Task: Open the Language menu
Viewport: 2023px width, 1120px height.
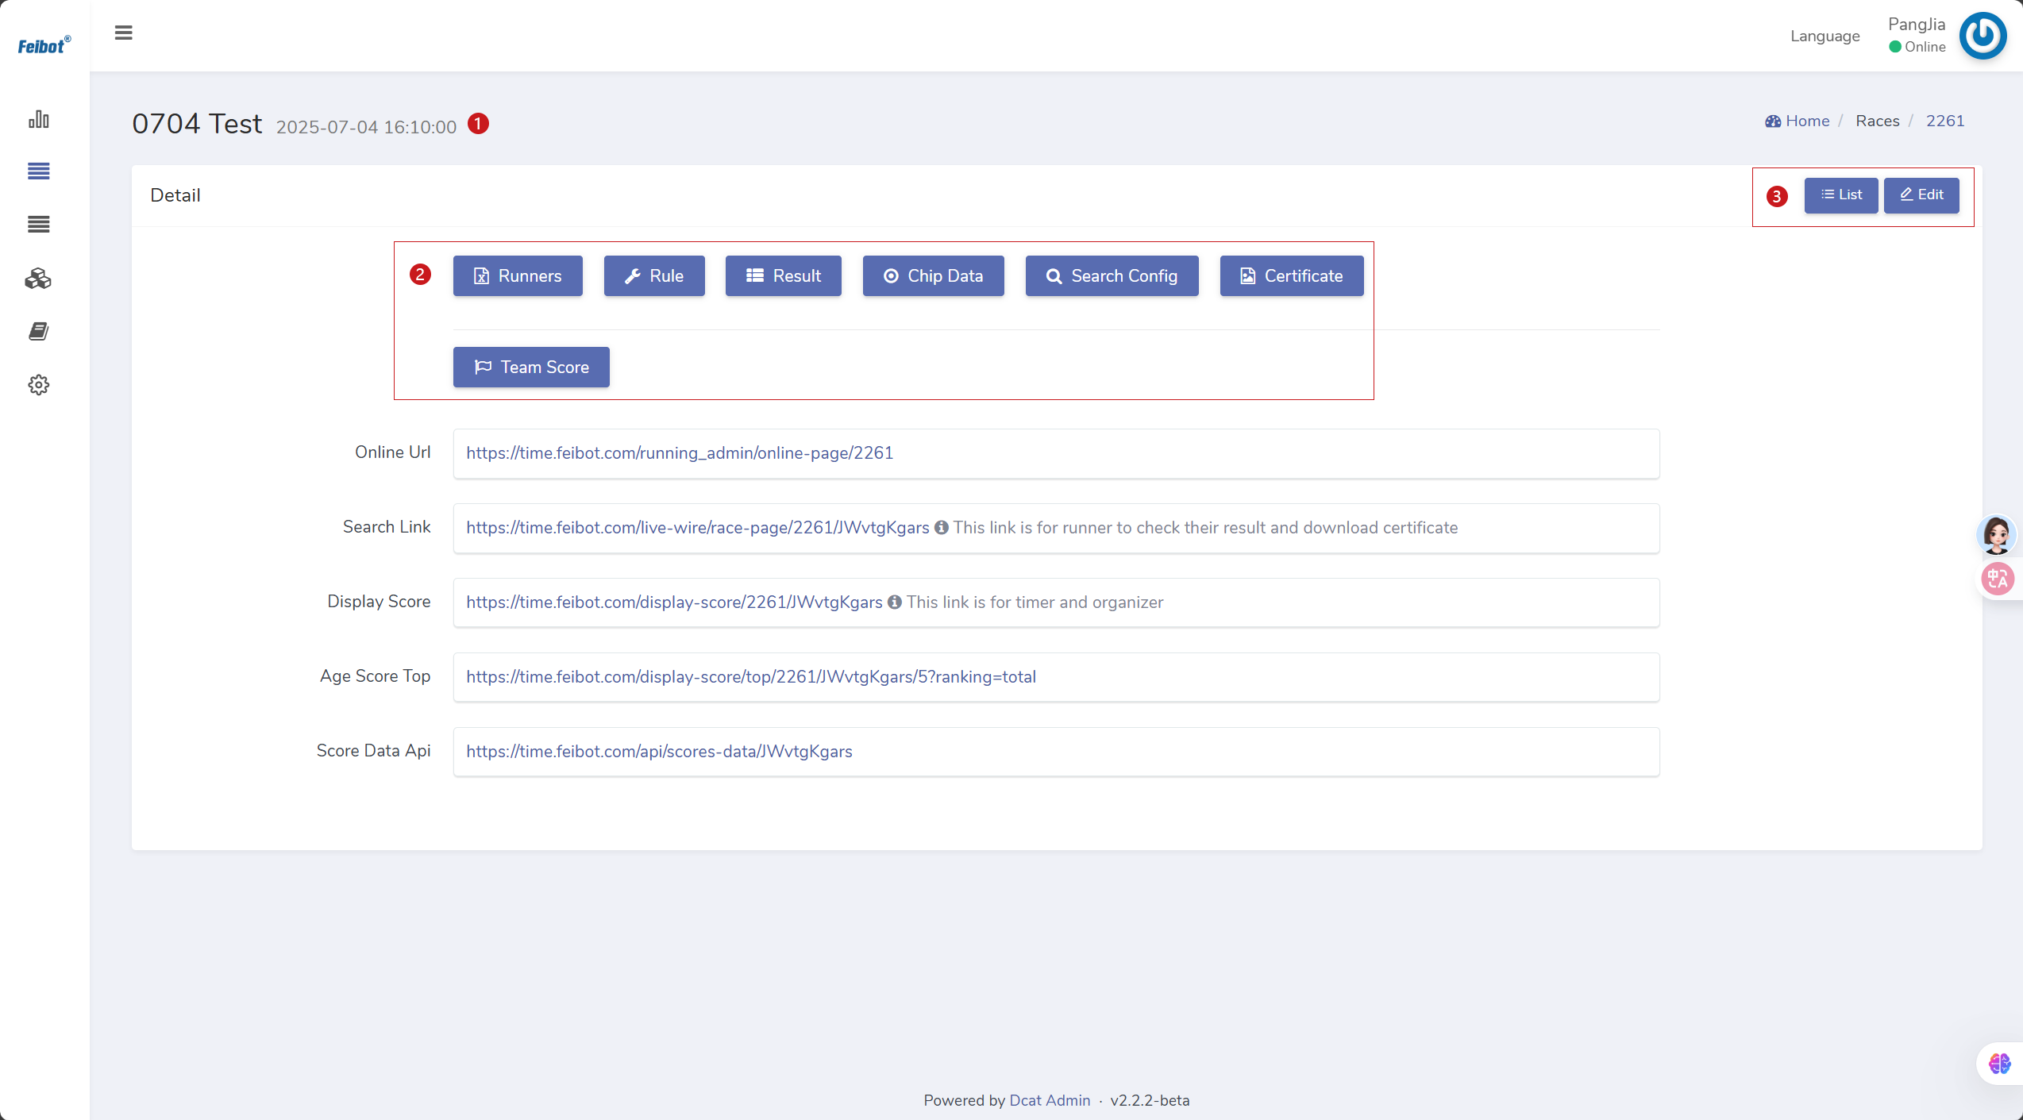Action: click(x=1825, y=36)
